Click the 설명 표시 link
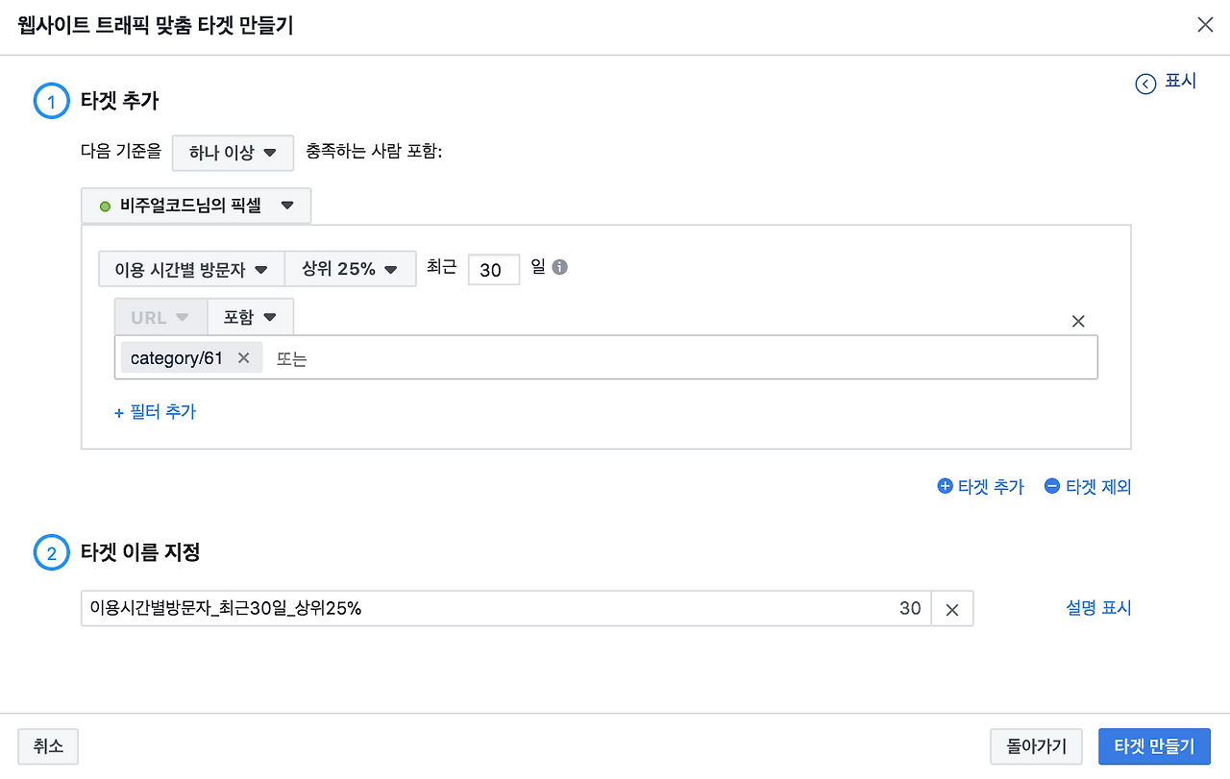Viewport: 1230px width, 779px height. 1098,608
